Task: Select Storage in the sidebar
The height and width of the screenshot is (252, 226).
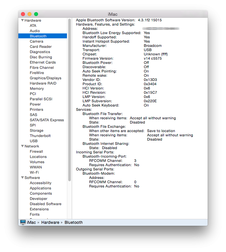Action: click(x=36, y=130)
